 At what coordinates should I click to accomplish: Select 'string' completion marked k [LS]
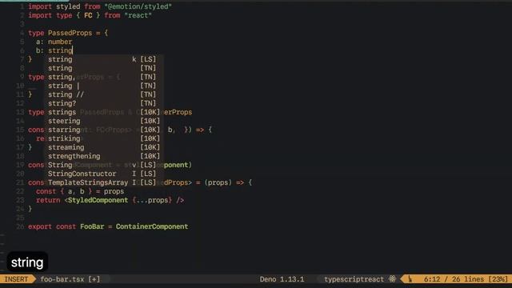[104, 59]
